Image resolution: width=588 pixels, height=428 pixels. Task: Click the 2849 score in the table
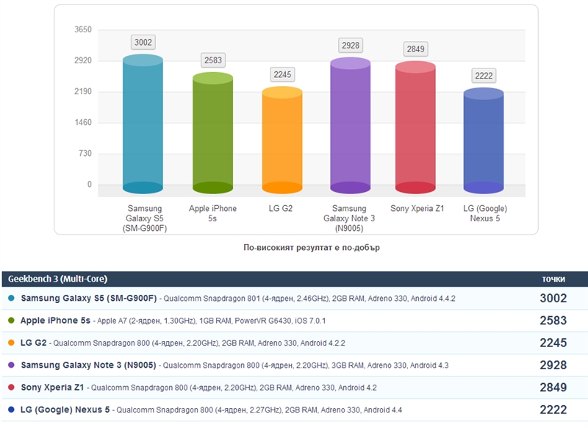coord(553,388)
